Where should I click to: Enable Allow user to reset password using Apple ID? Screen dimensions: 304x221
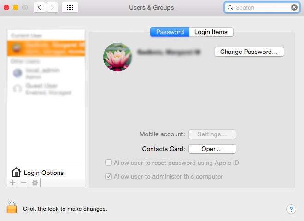point(109,163)
